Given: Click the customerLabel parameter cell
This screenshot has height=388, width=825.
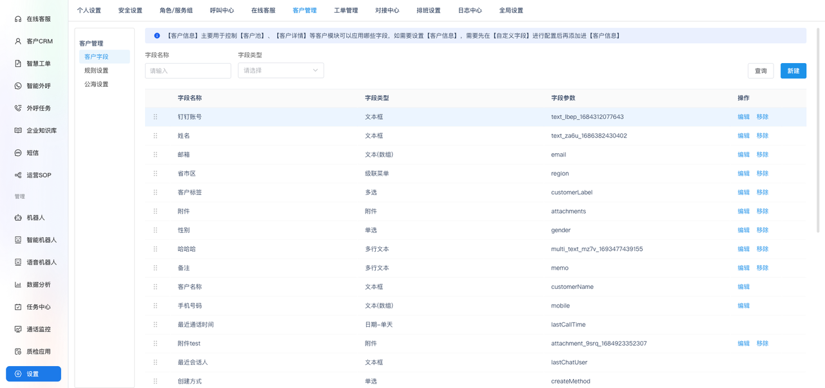Looking at the screenshot, I should point(572,192).
